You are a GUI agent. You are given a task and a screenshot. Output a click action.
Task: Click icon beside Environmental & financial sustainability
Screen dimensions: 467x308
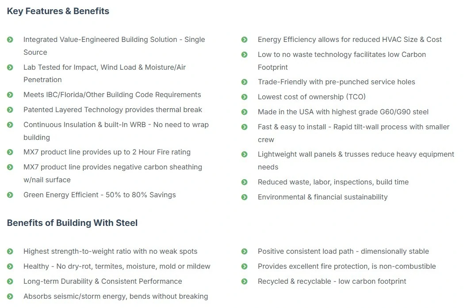(245, 197)
